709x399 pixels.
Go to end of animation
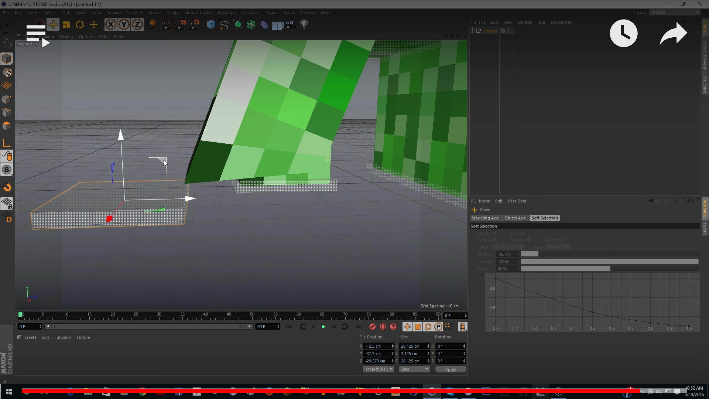point(358,327)
